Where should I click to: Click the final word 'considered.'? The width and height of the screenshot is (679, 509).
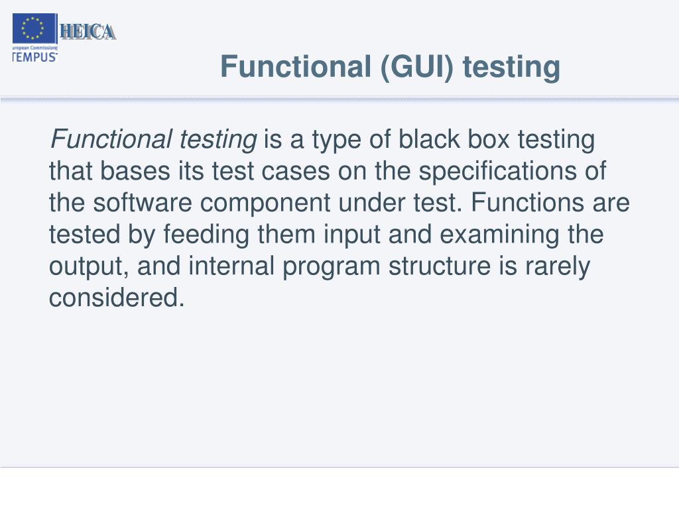tap(117, 298)
